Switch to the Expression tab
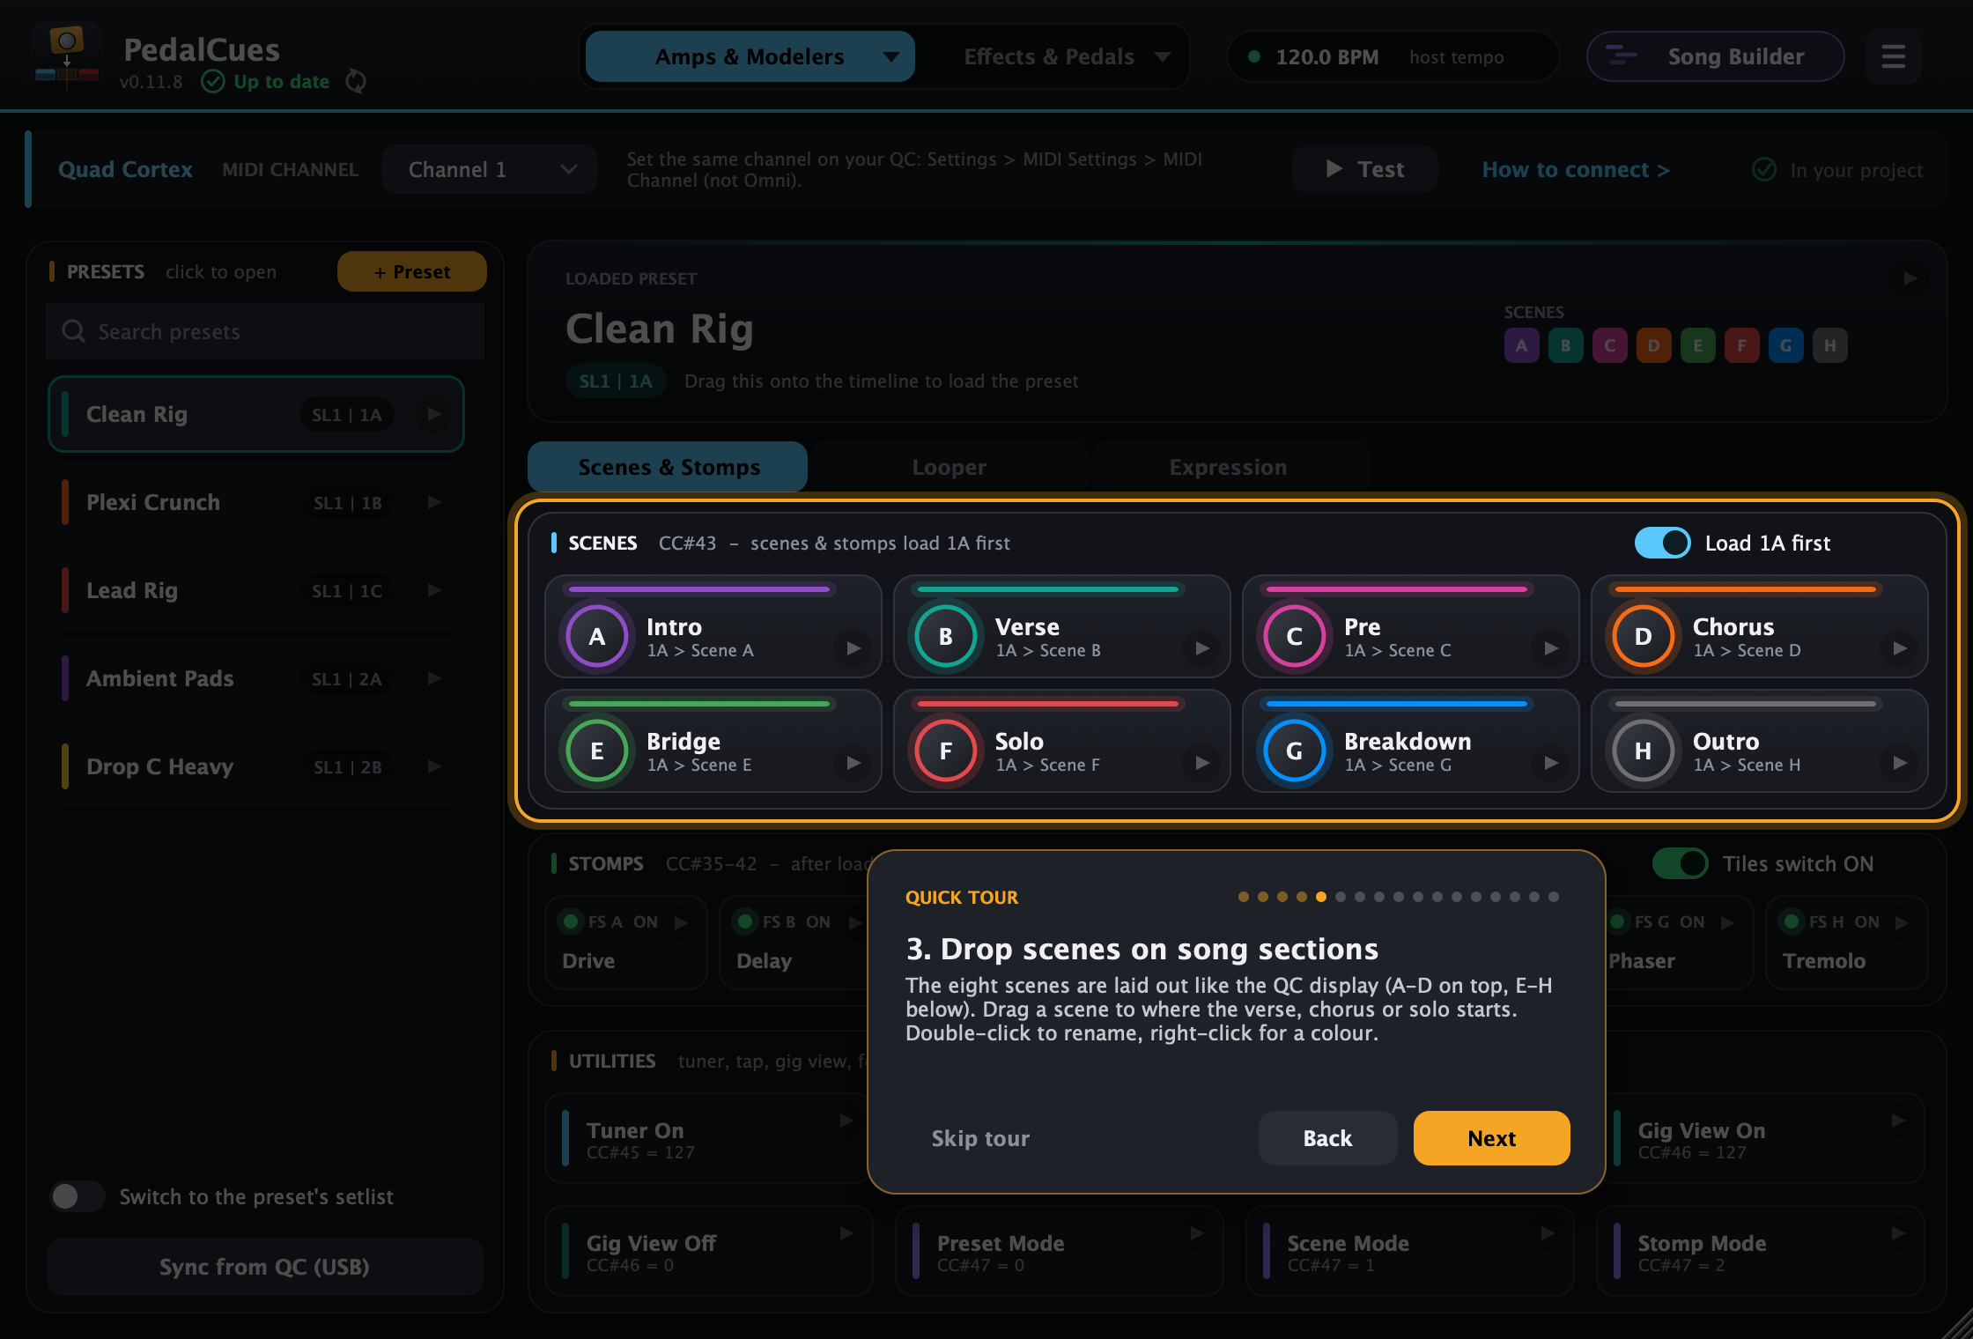 click(x=1229, y=467)
